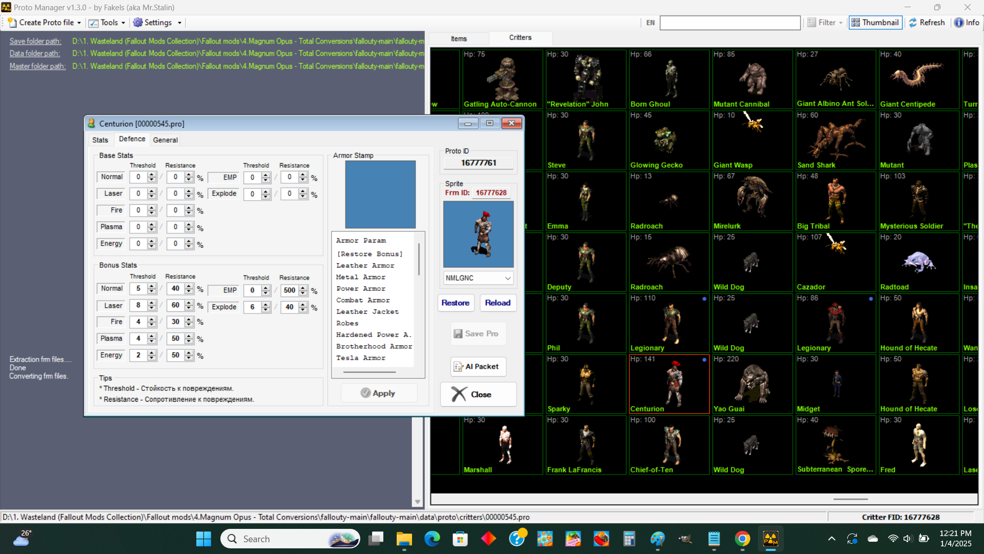Screen dimensions: 984x554
Task: Open the AI Packet button
Action: tap(479, 367)
